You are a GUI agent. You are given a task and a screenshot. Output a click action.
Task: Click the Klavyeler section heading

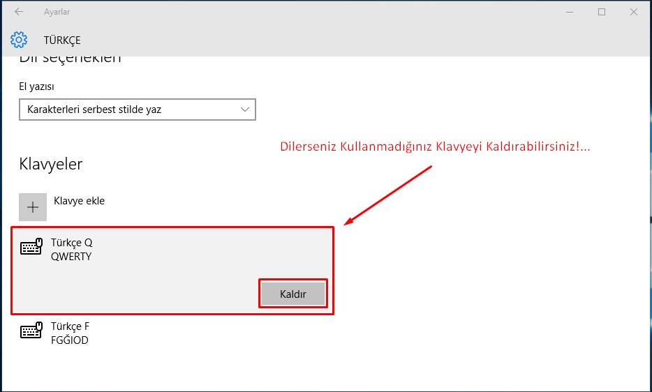(x=50, y=164)
